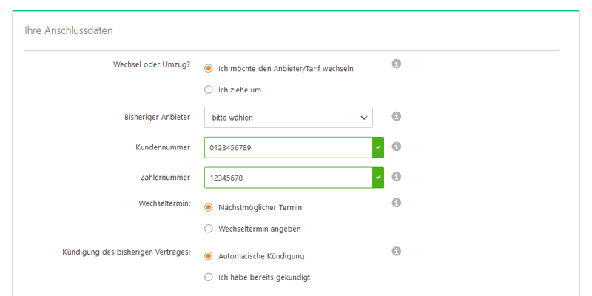This screenshot has height=296, width=592.
Task: View info on Kündigung des bisherigen Vertrages
Action: [x=396, y=252]
